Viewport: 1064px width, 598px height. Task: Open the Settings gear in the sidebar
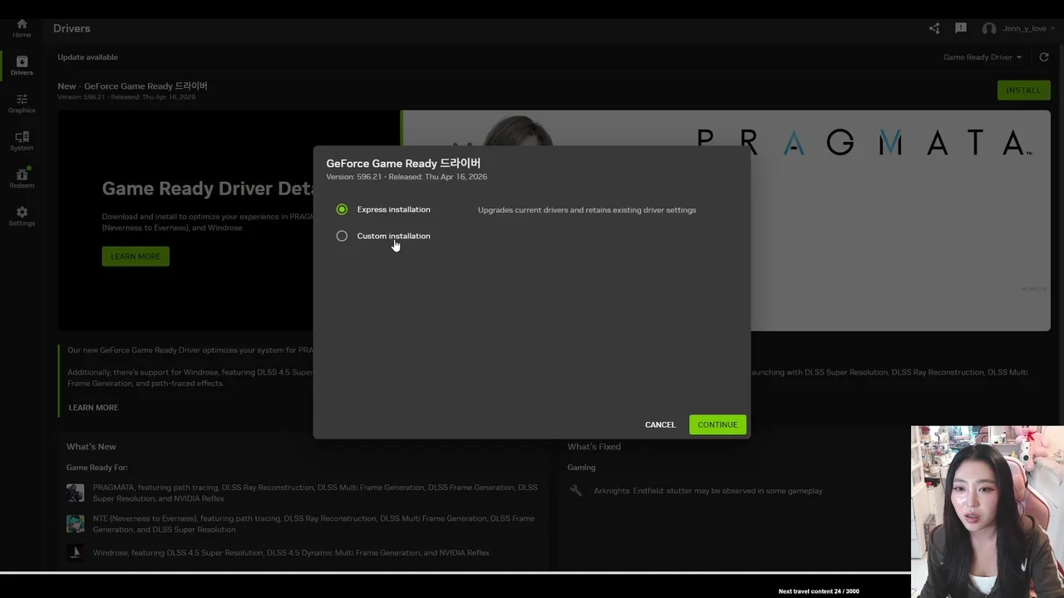22,216
